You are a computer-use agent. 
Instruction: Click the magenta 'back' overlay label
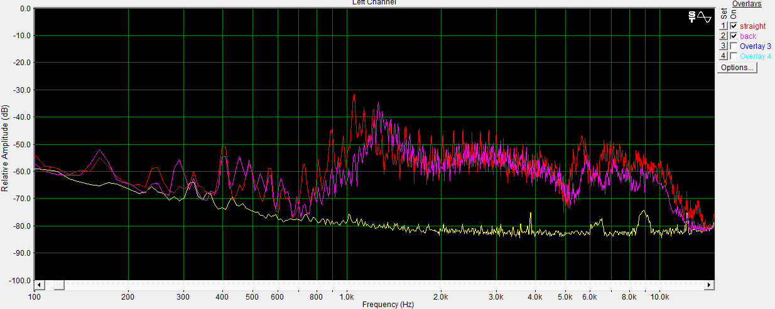tap(748, 36)
